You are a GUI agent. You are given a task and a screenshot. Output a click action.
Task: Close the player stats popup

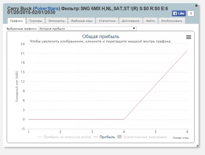coord(196,6)
